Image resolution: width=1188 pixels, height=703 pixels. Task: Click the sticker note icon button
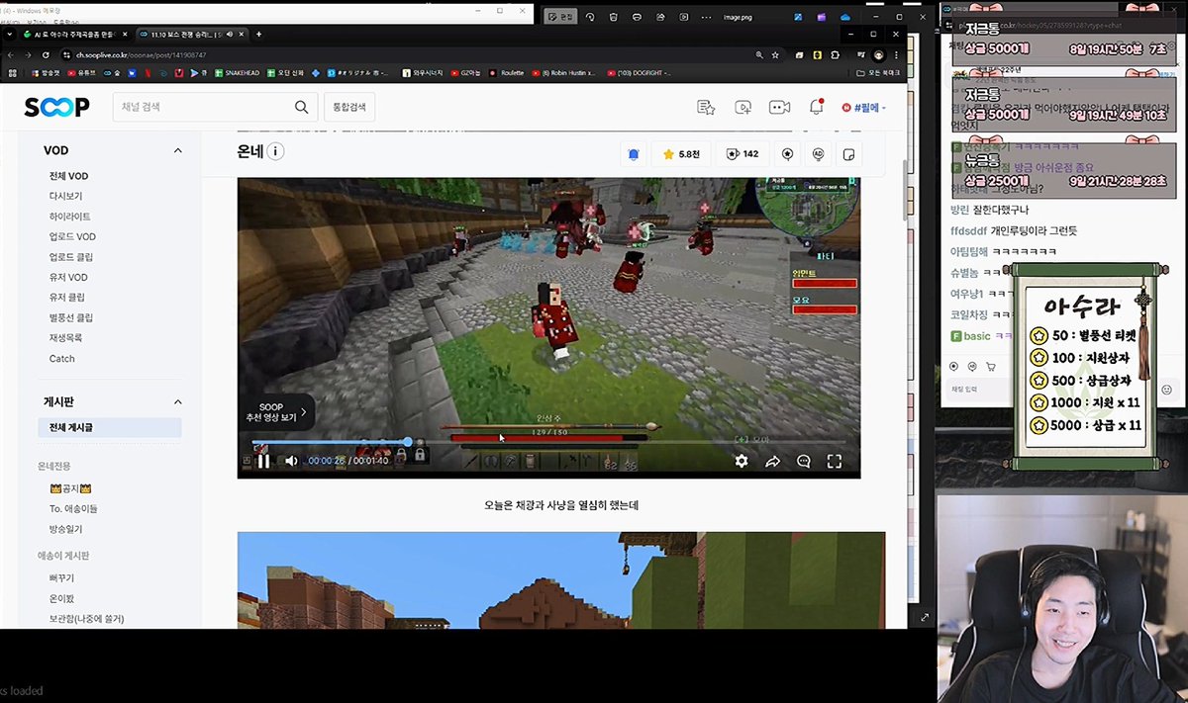848,154
